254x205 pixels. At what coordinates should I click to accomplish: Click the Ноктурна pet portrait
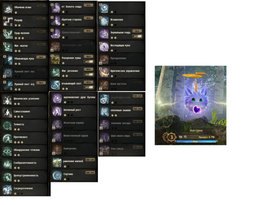coord(190,105)
